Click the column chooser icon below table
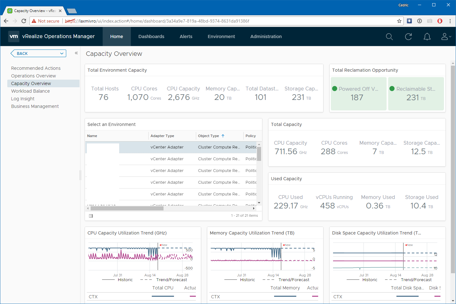This screenshot has width=456, height=304. [x=91, y=216]
